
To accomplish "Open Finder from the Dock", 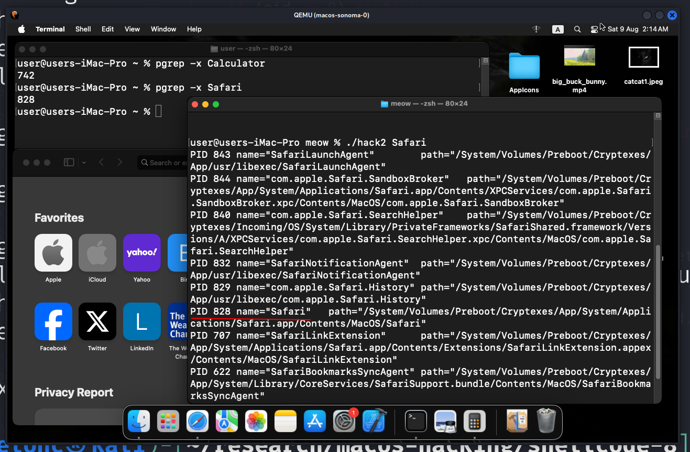I will (x=139, y=421).
